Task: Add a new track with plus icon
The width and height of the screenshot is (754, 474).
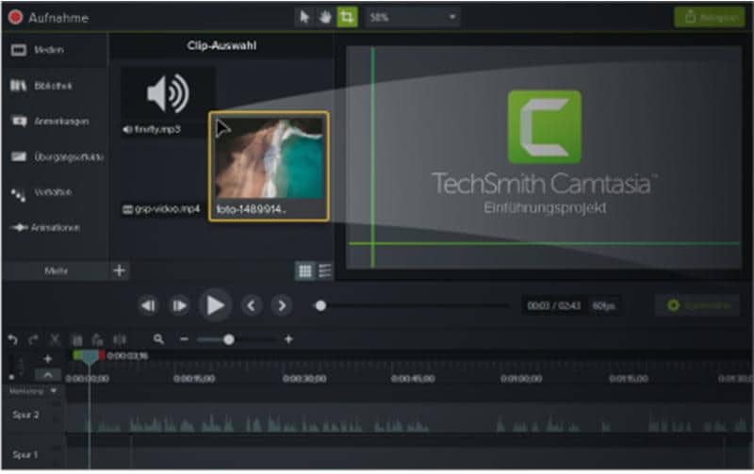Action: 47,359
